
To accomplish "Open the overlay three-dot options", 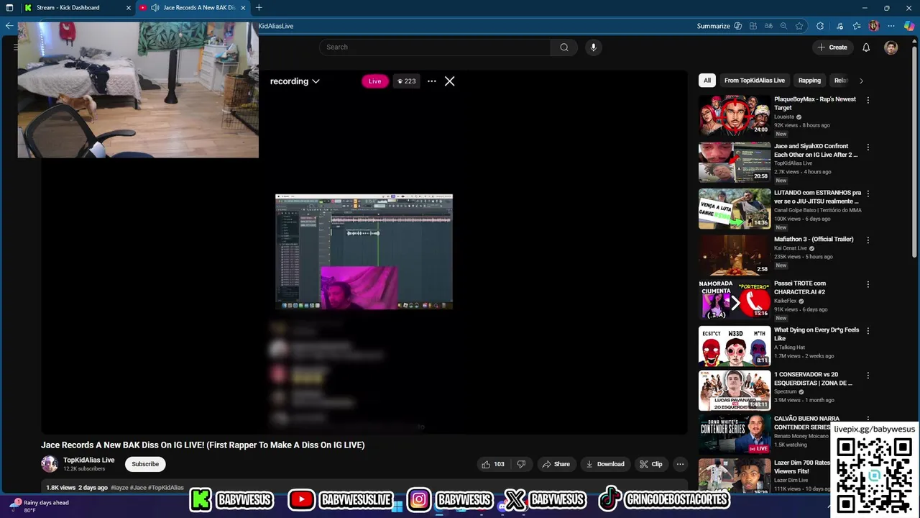I will click(431, 81).
